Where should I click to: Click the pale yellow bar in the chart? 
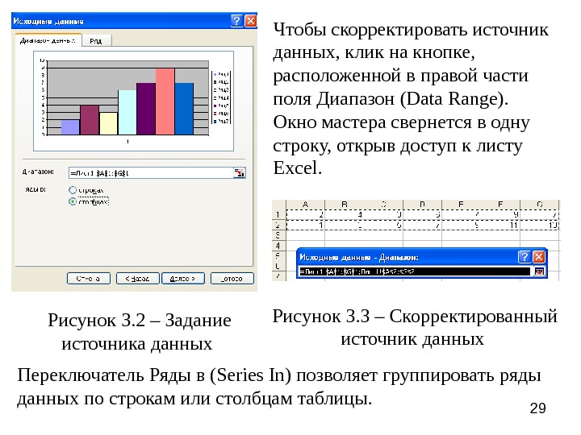pos(109,123)
